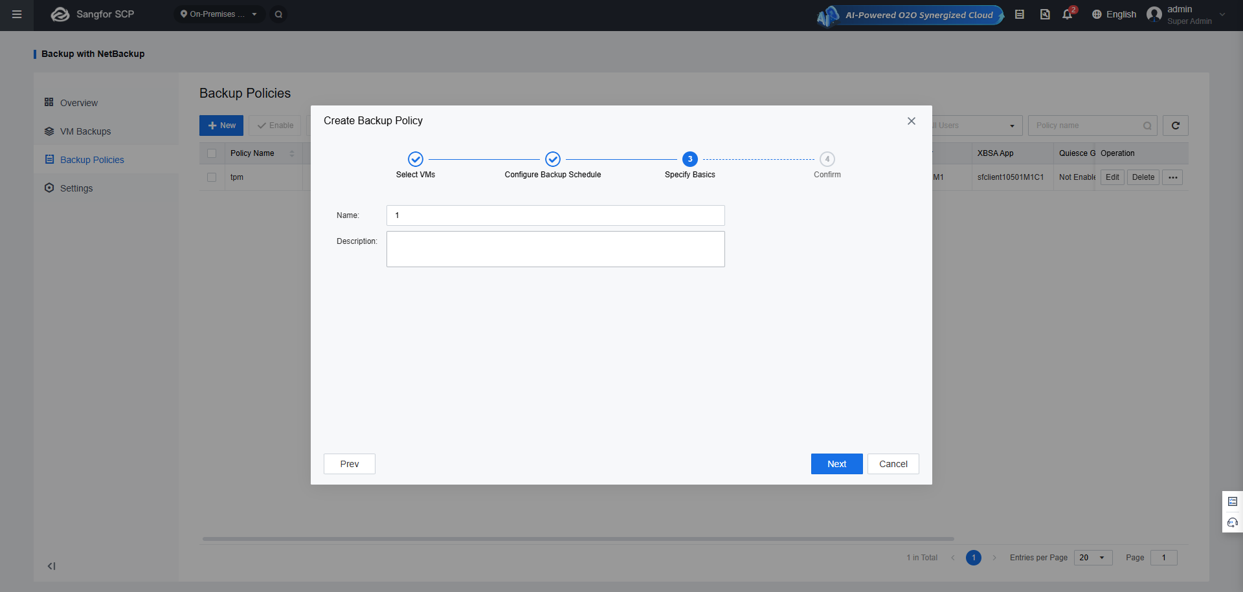Image resolution: width=1243 pixels, height=592 pixels.
Task: Open notifications bell with badge
Action: 1068,14
